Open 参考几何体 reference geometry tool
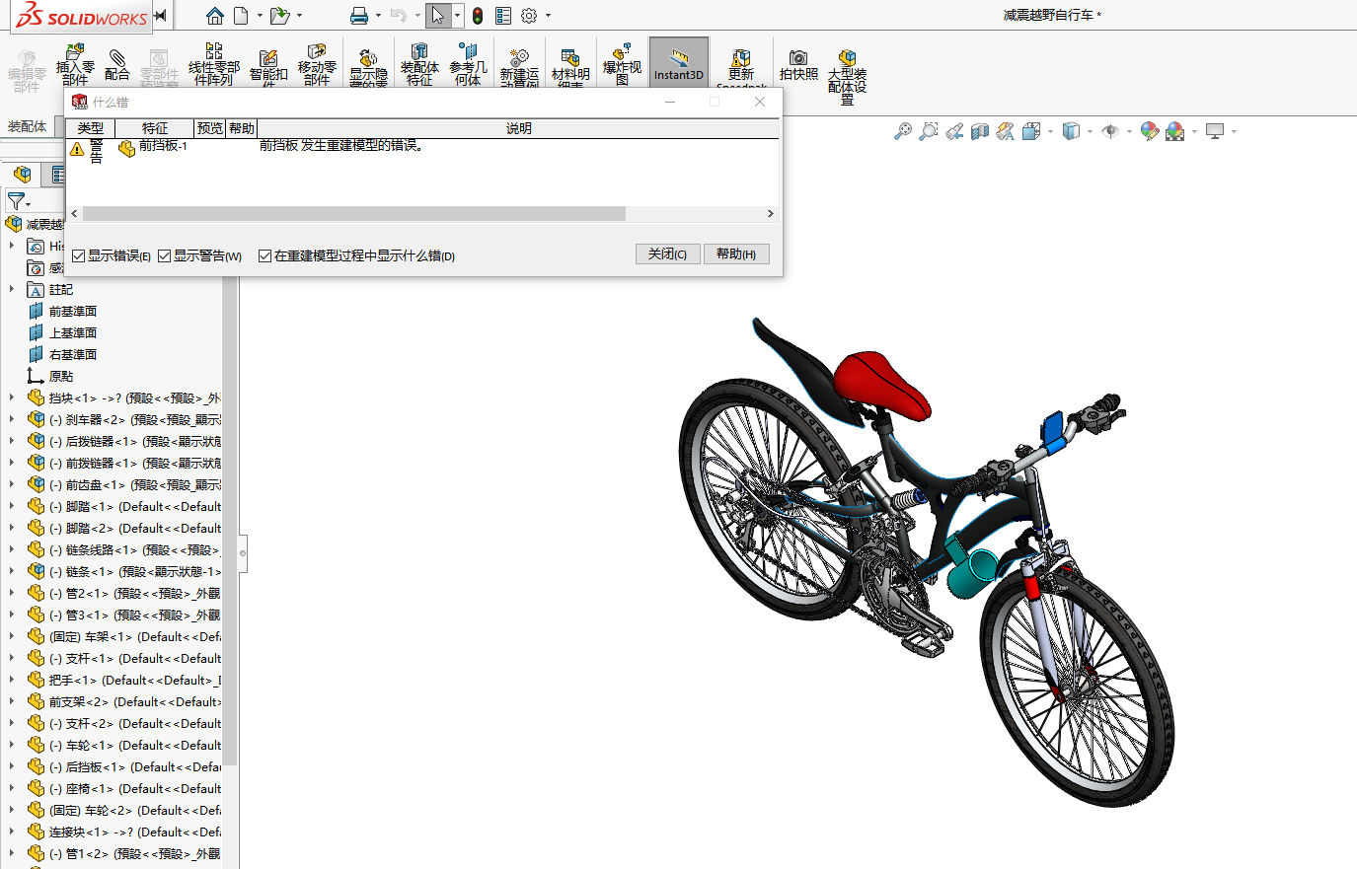Image resolution: width=1357 pixels, height=869 pixels. (468, 65)
